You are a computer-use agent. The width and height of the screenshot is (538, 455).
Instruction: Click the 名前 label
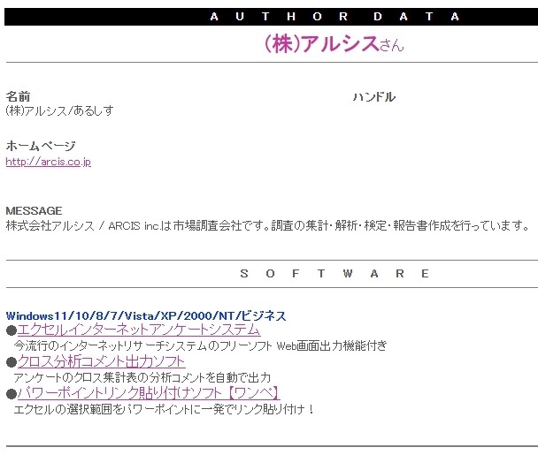[x=19, y=96]
